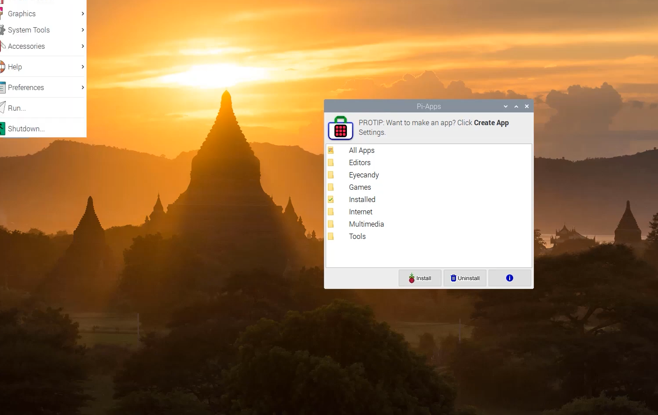Click the Install button
The height and width of the screenshot is (415, 658).
tap(419, 278)
